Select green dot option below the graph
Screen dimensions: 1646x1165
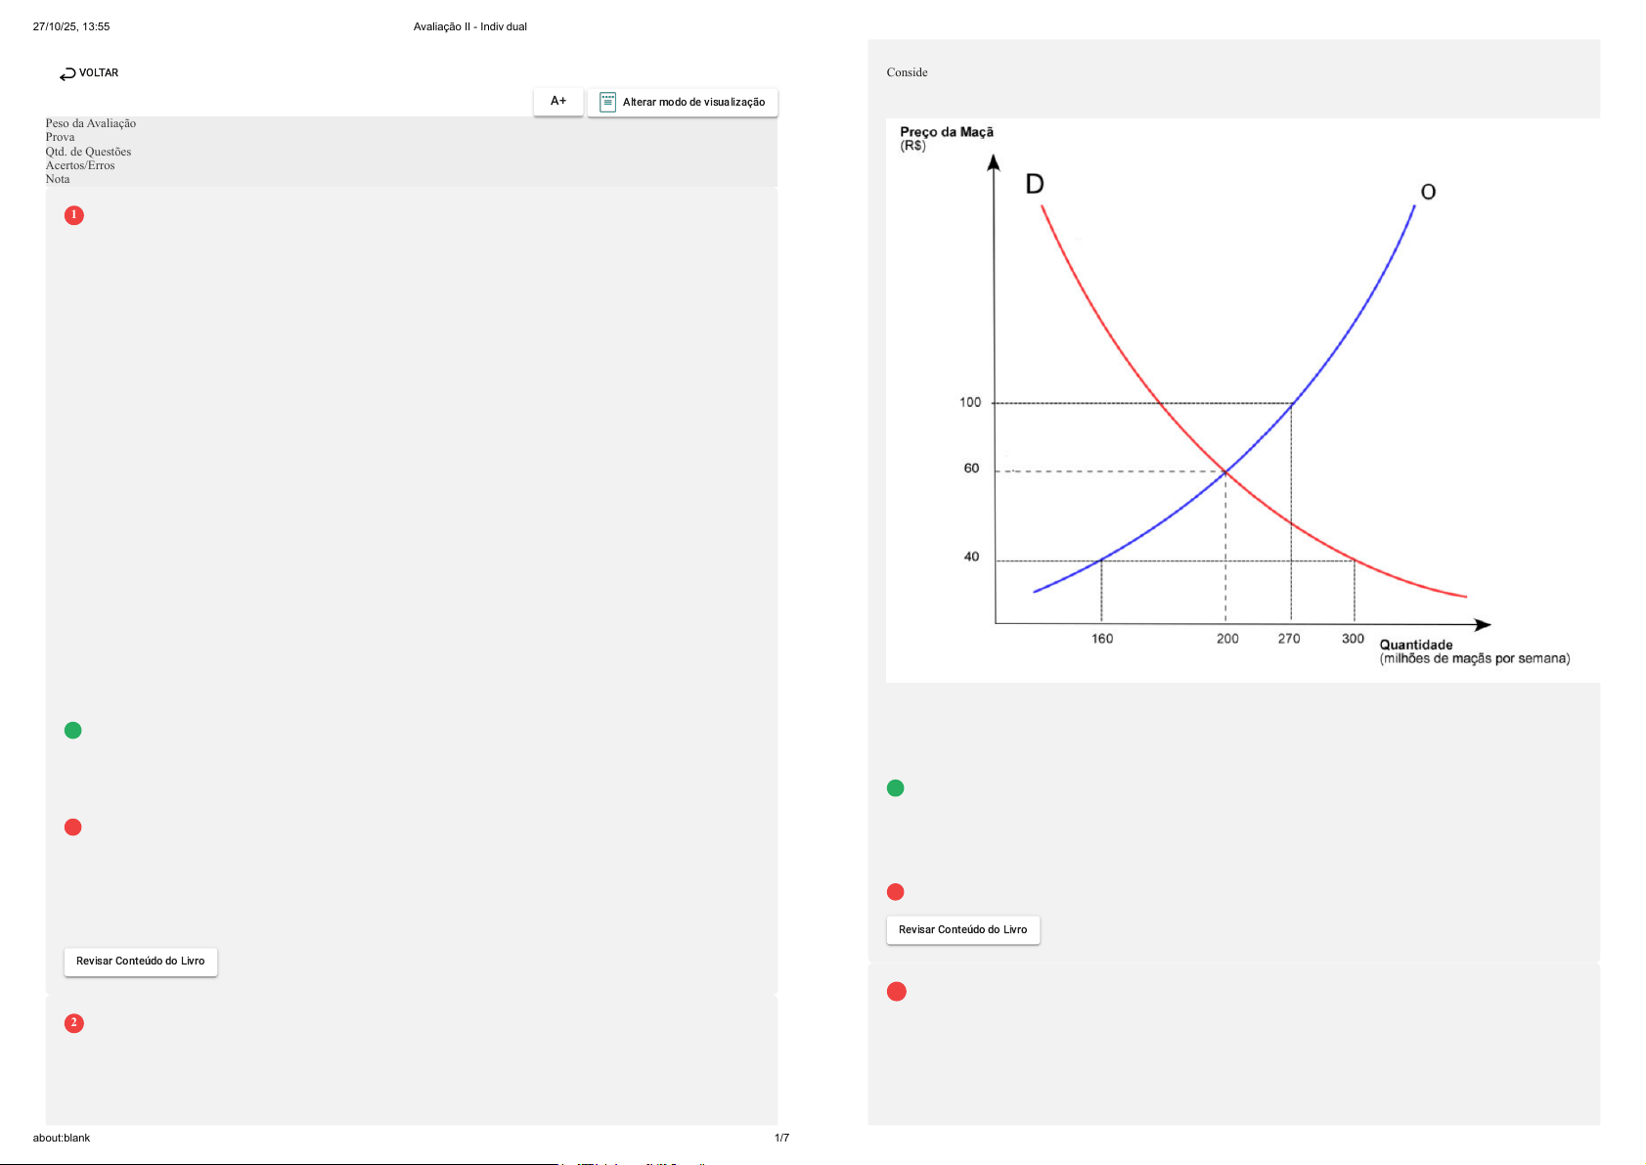pos(895,788)
